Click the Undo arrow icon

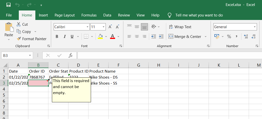coord(17,5)
